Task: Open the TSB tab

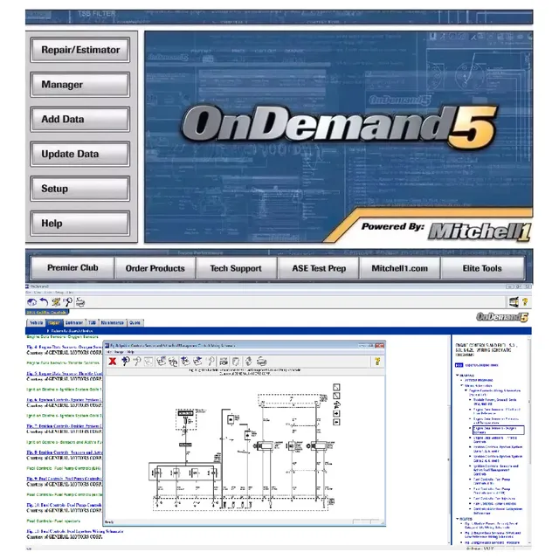Action: coord(92,322)
